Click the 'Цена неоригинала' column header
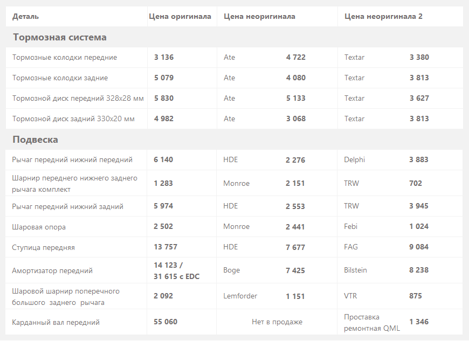 coord(259,17)
